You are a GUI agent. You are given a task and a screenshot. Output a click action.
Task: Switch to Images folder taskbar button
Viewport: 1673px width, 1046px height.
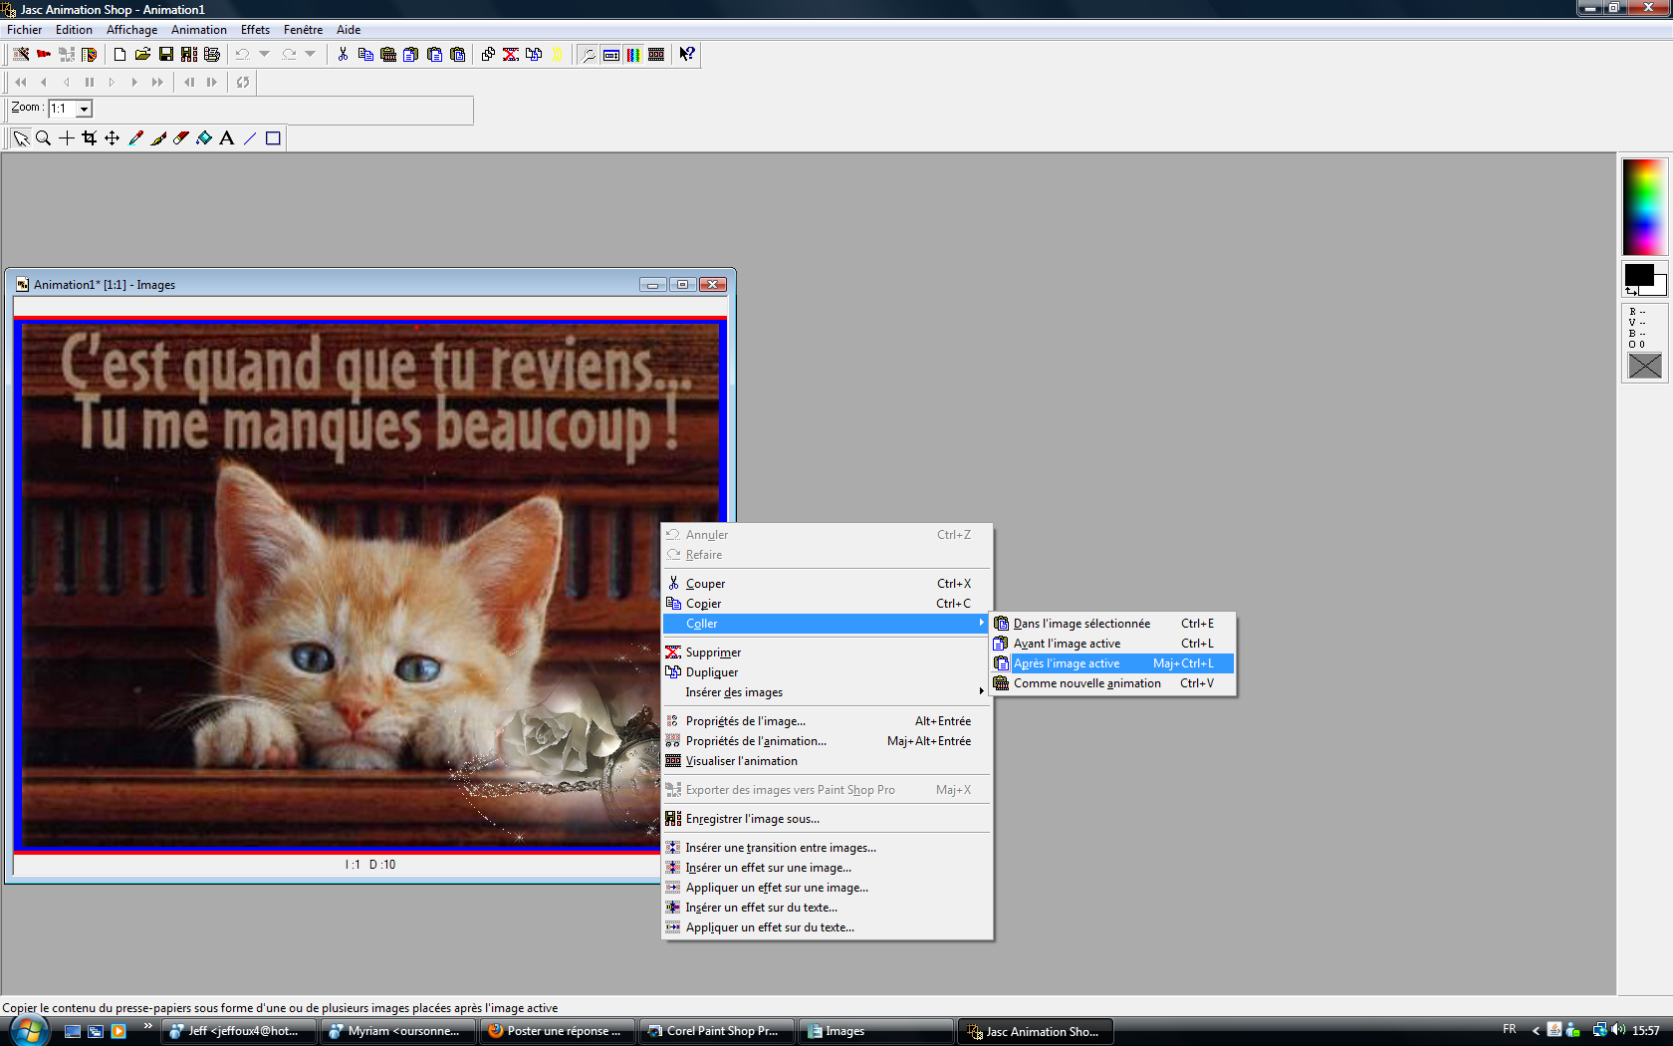click(876, 1031)
